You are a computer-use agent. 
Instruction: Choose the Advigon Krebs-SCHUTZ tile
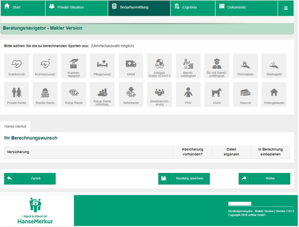coord(160,66)
